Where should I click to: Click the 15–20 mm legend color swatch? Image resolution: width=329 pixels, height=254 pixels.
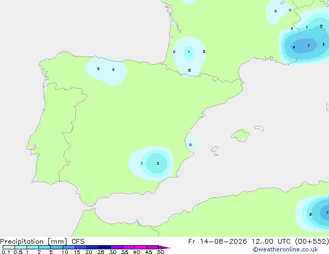[x=81, y=247]
